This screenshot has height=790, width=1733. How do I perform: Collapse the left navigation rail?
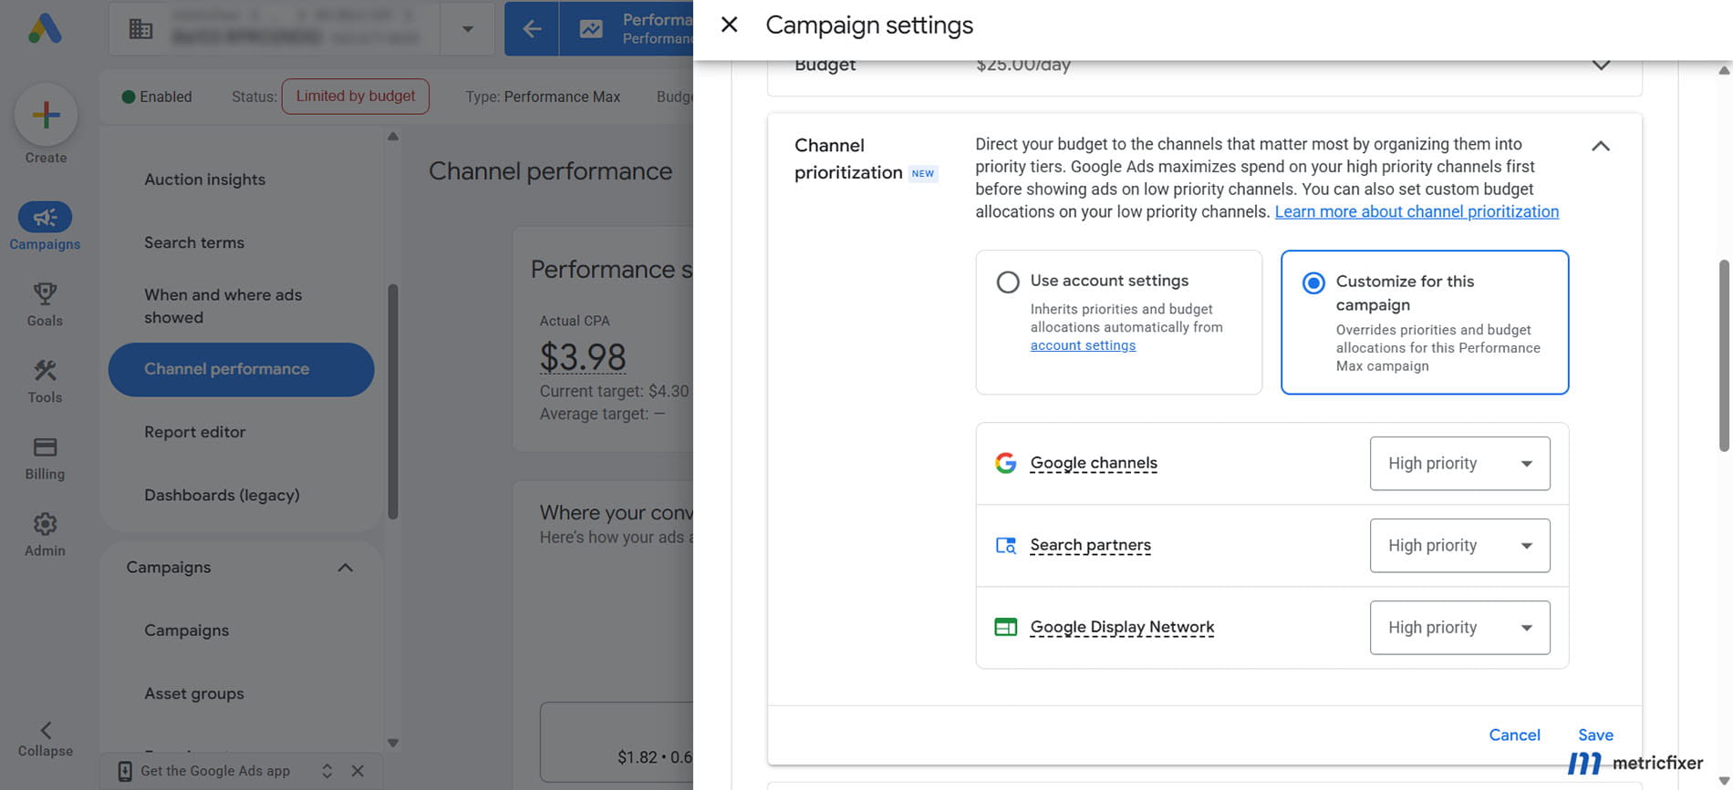click(46, 739)
